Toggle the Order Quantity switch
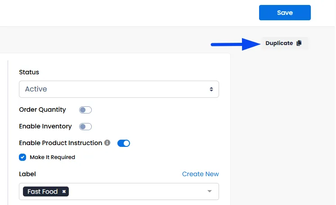This screenshot has height=205, width=336. pyautogui.click(x=85, y=110)
